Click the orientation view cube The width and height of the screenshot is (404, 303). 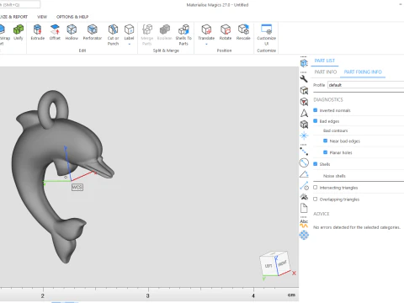(275, 264)
